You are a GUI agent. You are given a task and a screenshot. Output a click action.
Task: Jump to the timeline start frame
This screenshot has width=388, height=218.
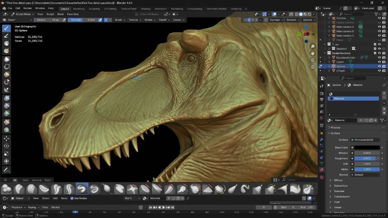pos(151,208)
